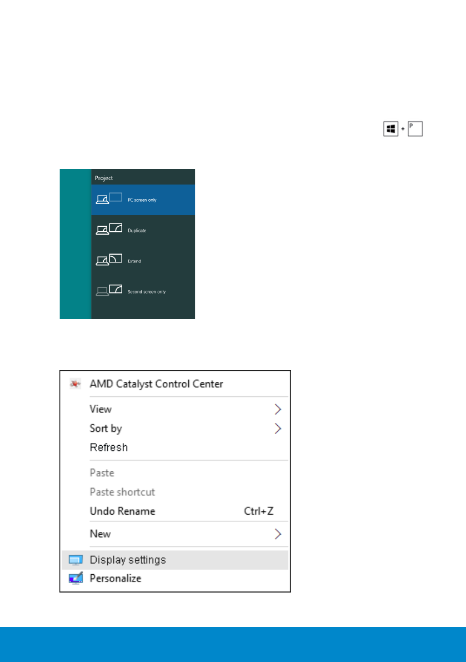Choose Refresh from the context menu
Viewport: 466px width, 662px height.
[x=109, y=447]
